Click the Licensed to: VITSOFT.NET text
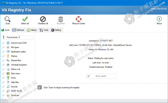Viewport: 168px width, 103px height. (x=101, y=41)
